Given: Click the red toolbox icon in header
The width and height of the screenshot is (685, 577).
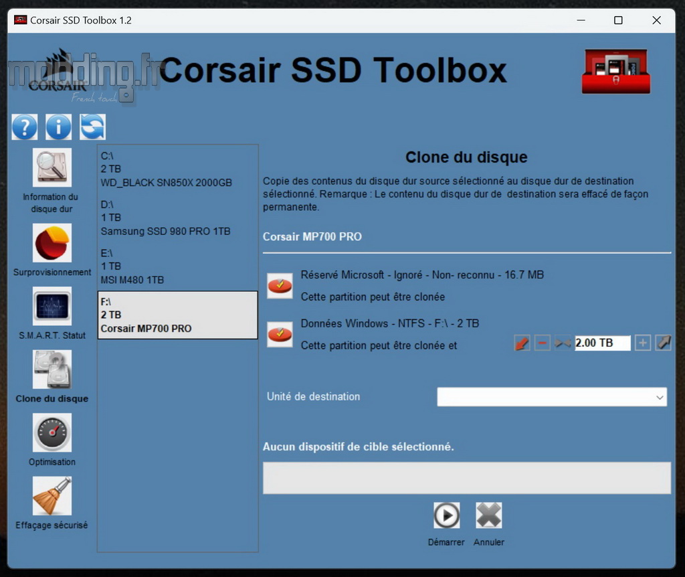Looking at the screenshot, I should [x=616, y=71].
